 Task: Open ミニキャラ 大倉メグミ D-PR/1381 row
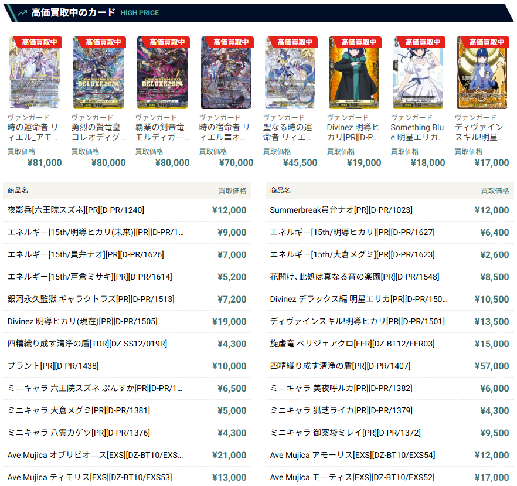(127, 410)
